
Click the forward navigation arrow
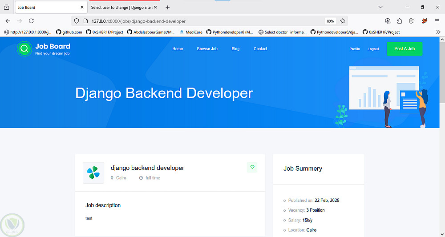[x=19, y=21]
